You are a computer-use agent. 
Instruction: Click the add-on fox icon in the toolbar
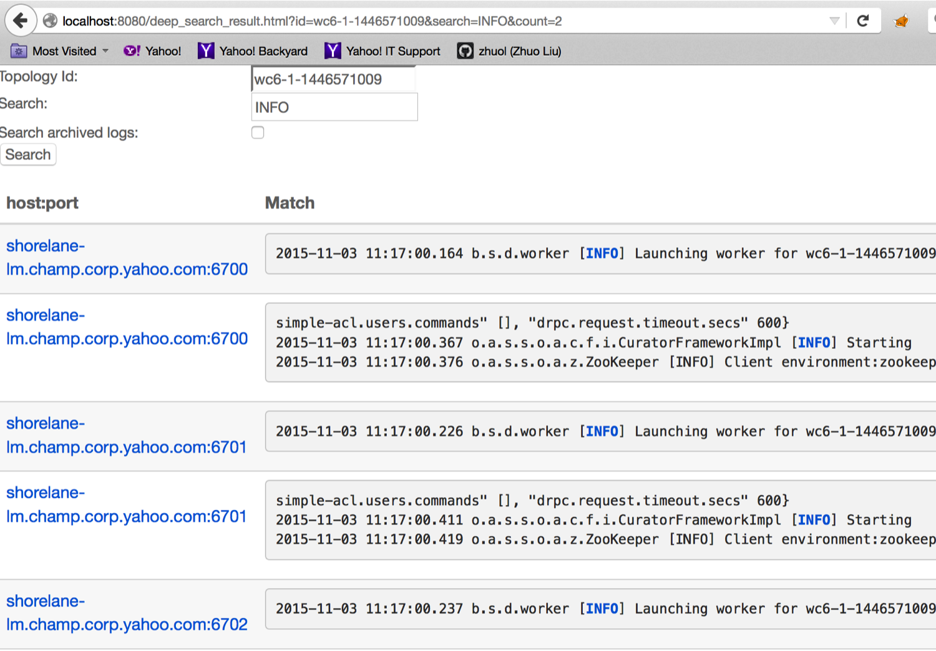[x=901, y=21]
